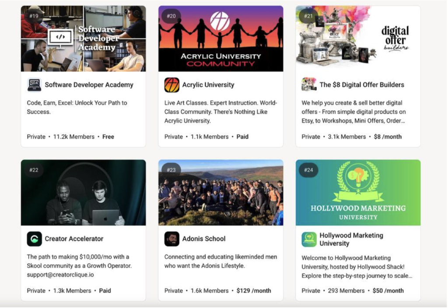Open the Hollywood Marketing University banner
448x308 pixels.
click(358, 193)
